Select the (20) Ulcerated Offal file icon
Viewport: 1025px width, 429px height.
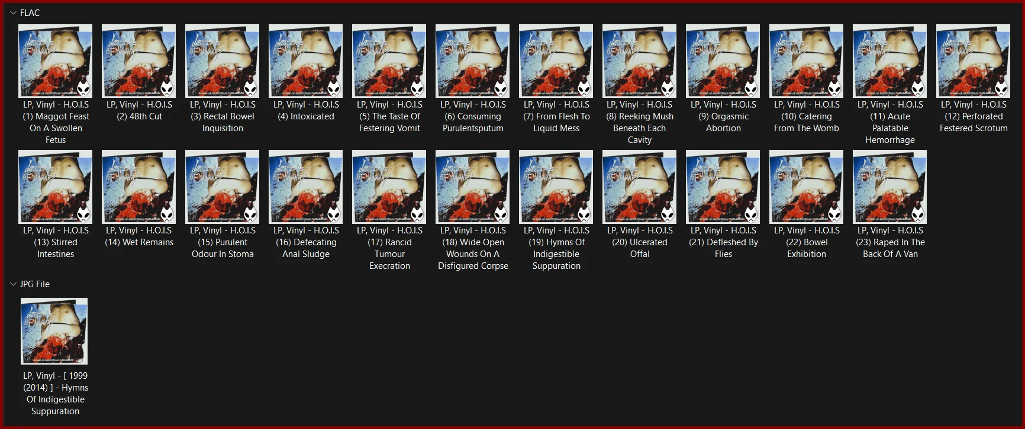coord(640,187)
